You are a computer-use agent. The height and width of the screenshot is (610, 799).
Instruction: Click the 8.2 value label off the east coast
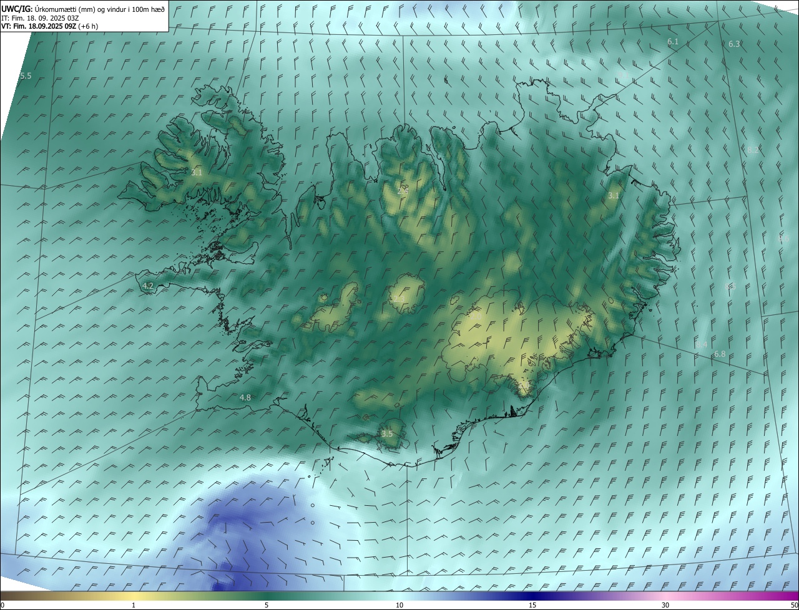coord(753,150)
